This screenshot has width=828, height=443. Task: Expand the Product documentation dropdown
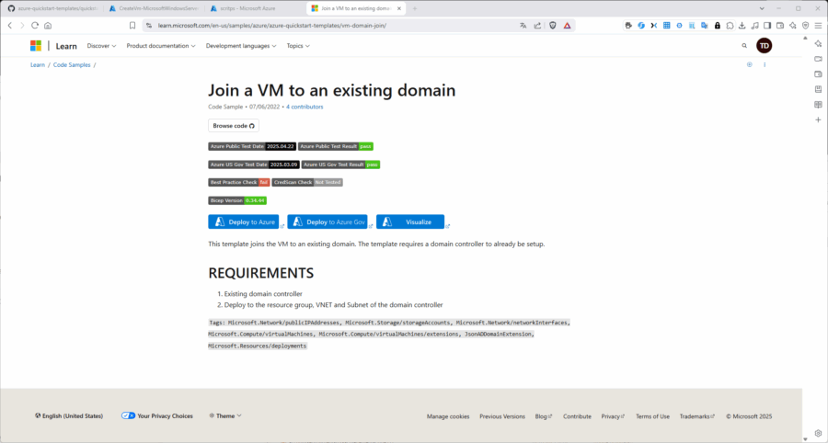[x=161, y=46]
